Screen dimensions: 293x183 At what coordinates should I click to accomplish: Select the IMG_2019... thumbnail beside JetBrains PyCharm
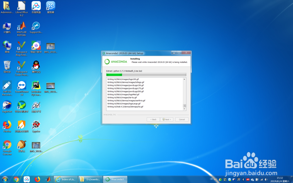[51, 87]
